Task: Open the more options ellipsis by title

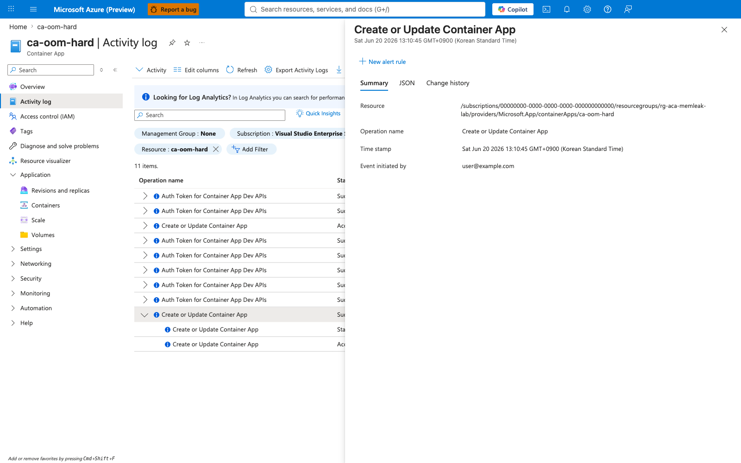Action: [x=202, y=43]
